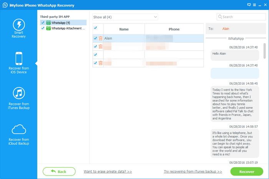
Task: Click Alain row's blurred phone cell
Action: (174, 38)
